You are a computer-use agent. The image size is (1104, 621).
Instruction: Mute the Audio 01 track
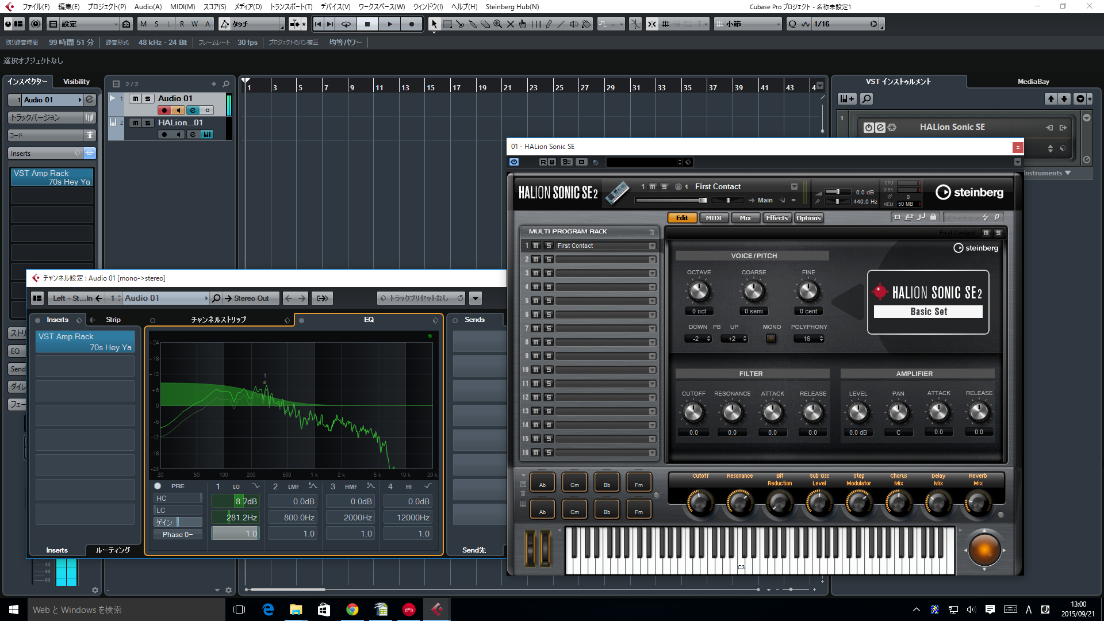pyautogui.click(x=135, y=99)
